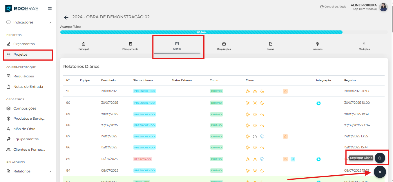Go back using the left arrow icon
This screenshot has width=393, height=182.
66,17
